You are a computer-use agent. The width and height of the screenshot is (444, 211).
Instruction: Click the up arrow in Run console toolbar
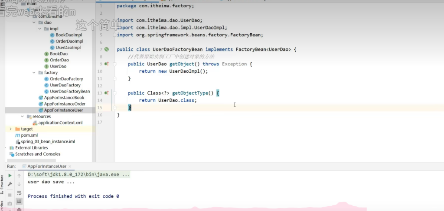tap(19, 176)
